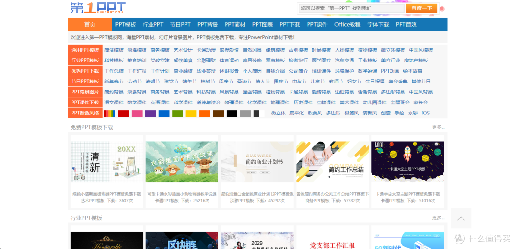Open 更多 link beside 免费PPT模板下载
The image size is (515, 249).
(438, 127)
